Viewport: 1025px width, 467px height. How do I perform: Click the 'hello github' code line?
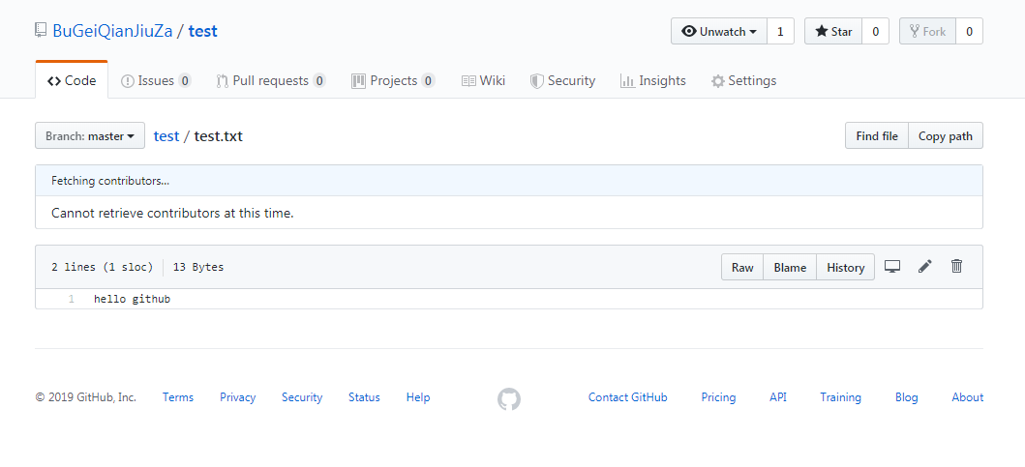point(132,299)
